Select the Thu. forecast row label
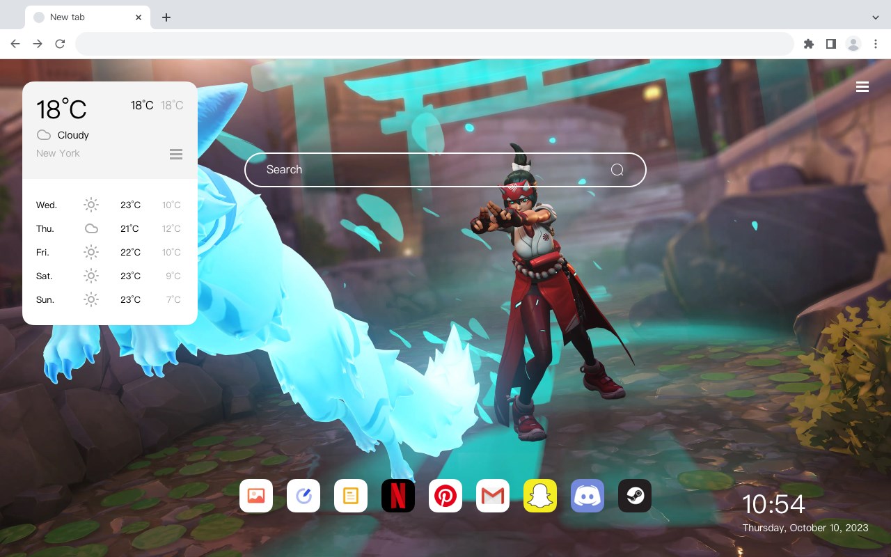The image size is (891, 557). point(45,229)
